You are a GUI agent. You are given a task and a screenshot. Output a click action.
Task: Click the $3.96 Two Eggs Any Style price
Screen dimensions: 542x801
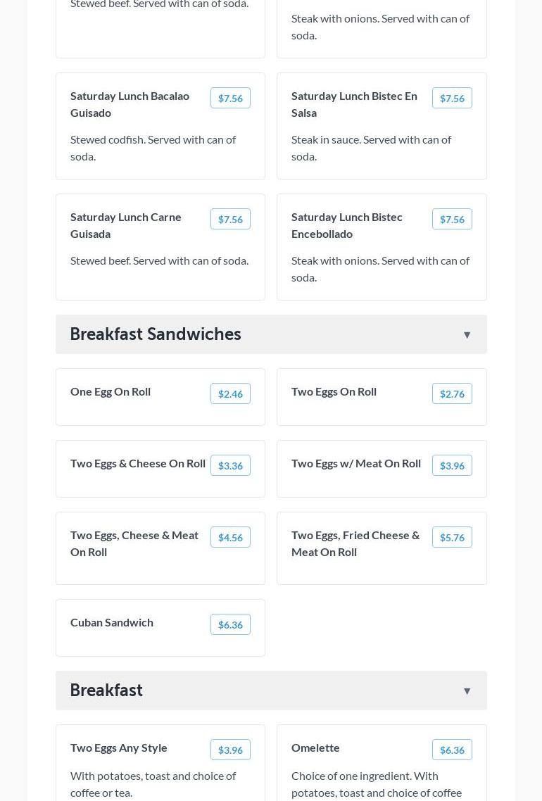tap(230, 750)
